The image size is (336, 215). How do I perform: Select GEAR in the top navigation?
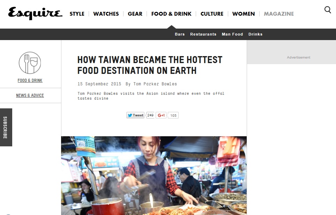click(135, 14)
